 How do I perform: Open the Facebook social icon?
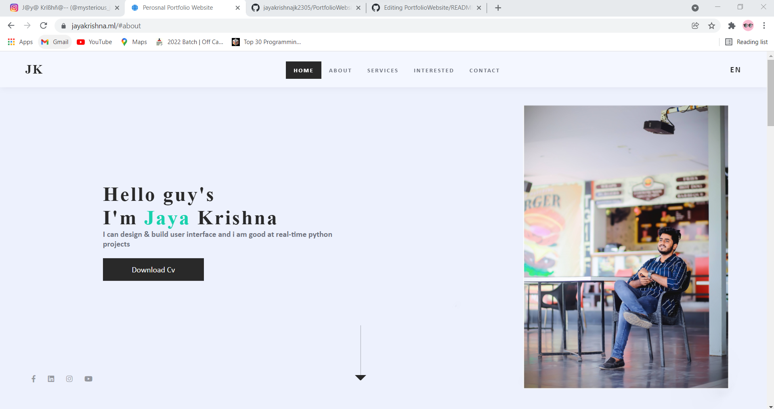[34, 379]
